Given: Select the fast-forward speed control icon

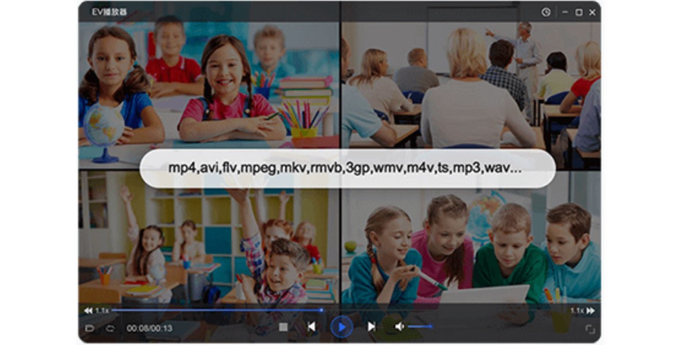Looking at the screenshot, I should (x=590, y=310).
